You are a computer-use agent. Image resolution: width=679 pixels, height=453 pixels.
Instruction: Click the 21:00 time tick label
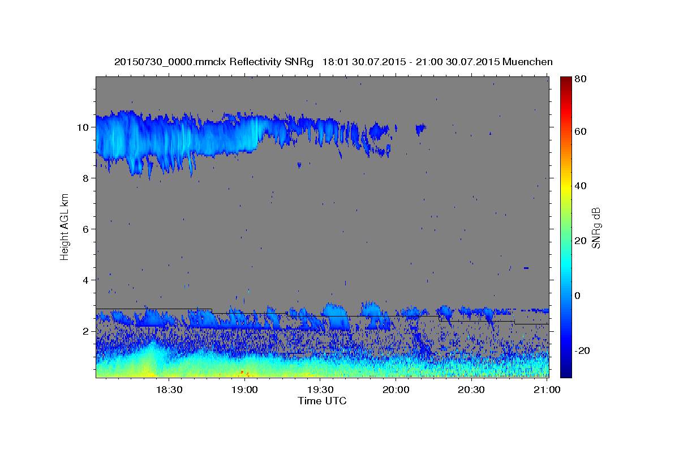[547, 390]
